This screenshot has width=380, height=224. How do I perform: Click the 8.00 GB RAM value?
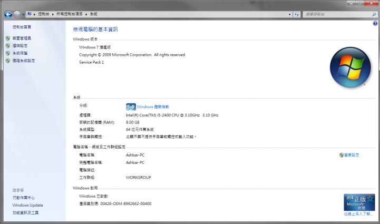pyautogui.click(x=133, y=122)
